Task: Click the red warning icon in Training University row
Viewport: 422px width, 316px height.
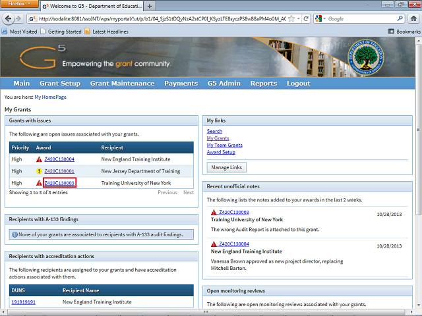Action: 39,183
